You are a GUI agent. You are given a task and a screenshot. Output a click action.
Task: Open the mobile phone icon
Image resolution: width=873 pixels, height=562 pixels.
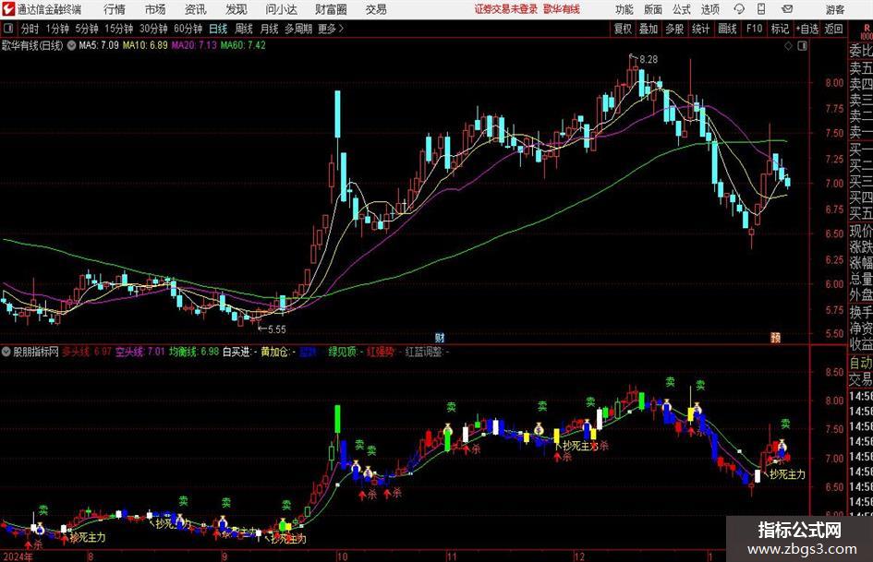(x=761, y=9)
